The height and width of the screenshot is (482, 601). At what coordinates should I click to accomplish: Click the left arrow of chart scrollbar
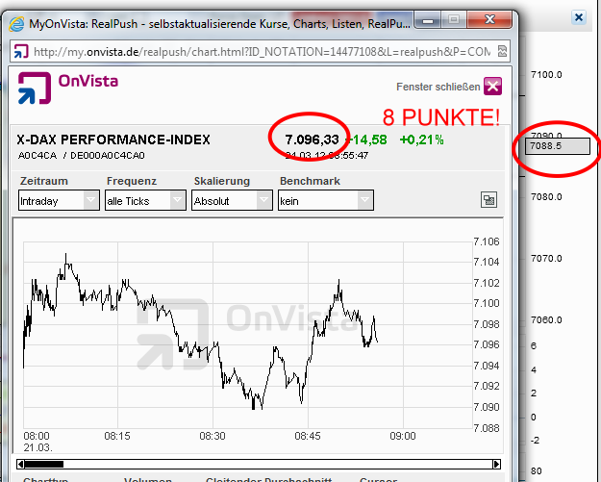[21, 465]
